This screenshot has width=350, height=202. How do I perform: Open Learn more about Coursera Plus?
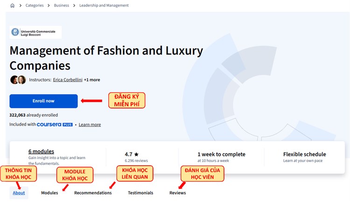coord(90,124)
